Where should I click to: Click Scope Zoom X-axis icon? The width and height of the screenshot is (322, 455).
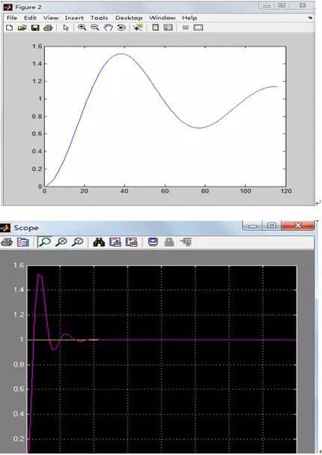[61, 241]
